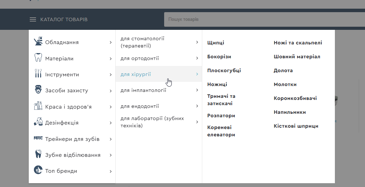Viewport: 365px width, 187px height.
Task: Click the thumbs-up icon beside Топ бренди
Action: 38,170
